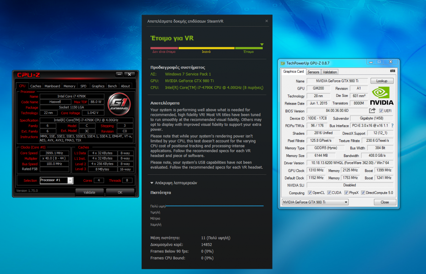
Task: Select the GPU-Z Graphics Card tab
Action: pos(293,72)
